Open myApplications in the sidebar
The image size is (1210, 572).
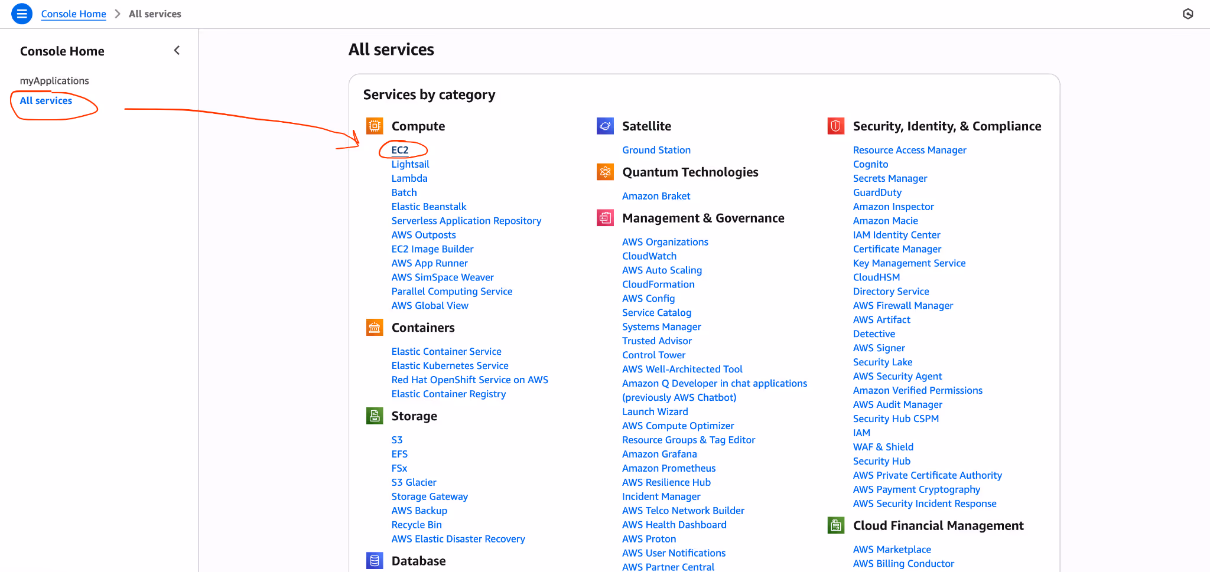click(54, 81)
